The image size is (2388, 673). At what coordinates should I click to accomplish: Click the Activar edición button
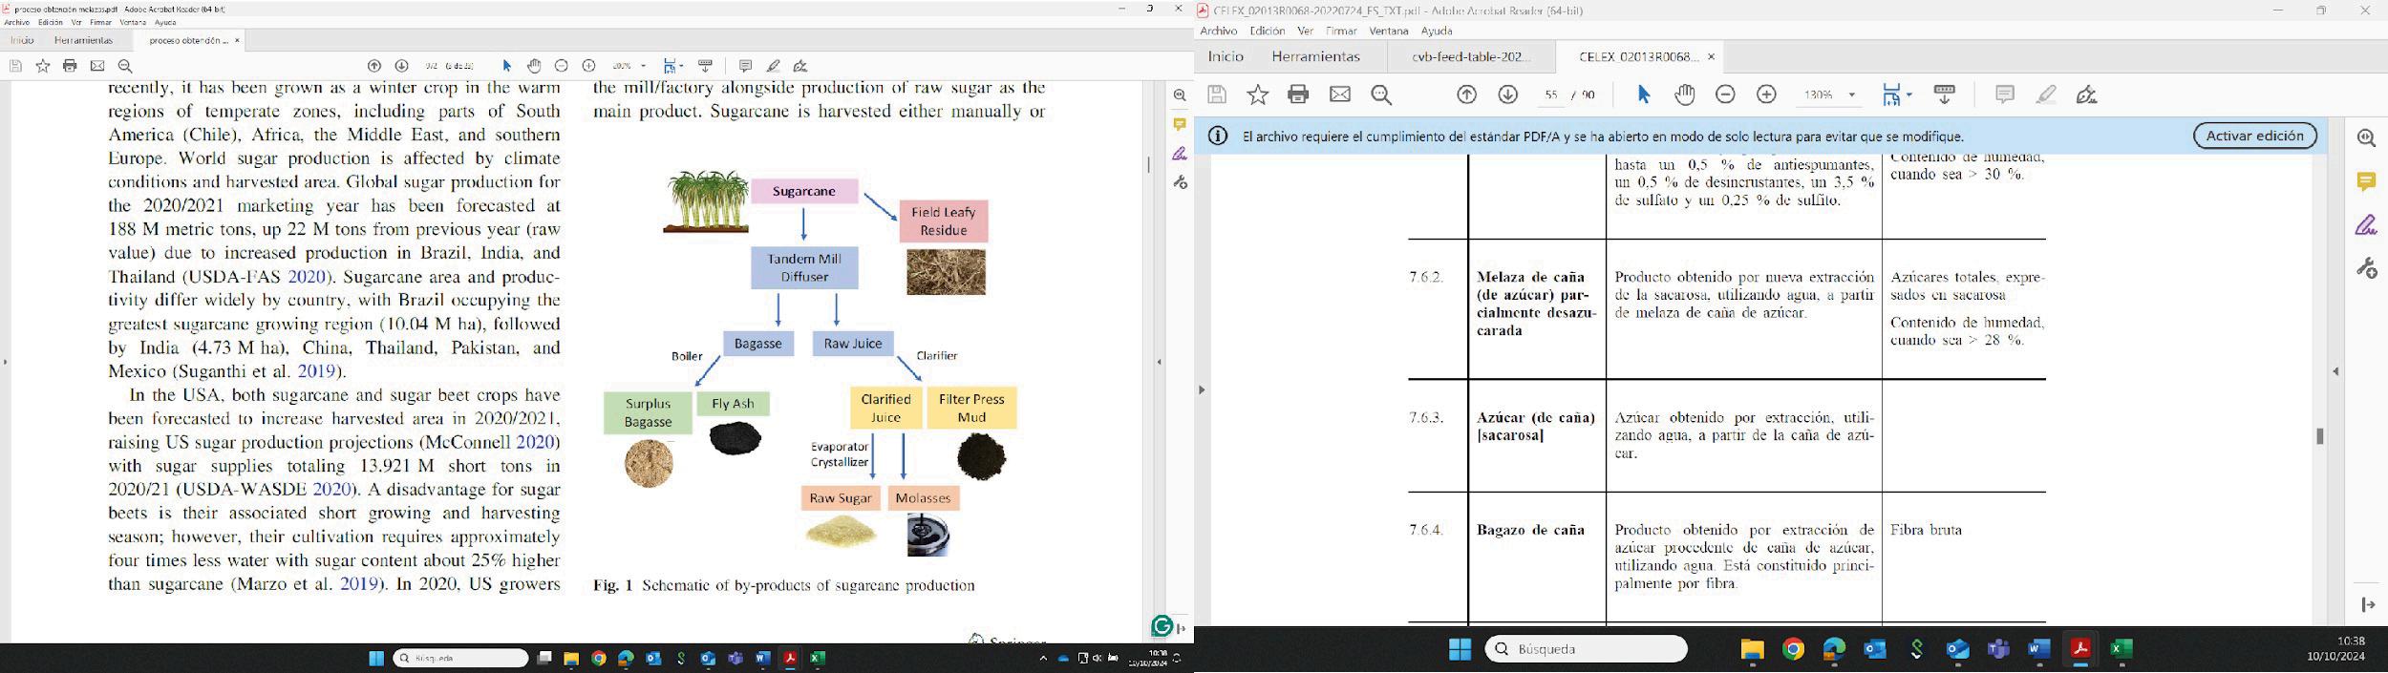(x=2254, y=136)
